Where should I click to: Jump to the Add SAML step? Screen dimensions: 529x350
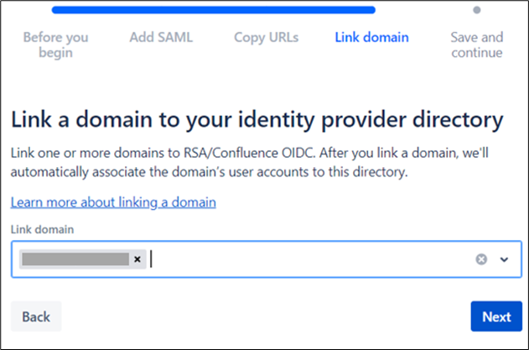point(162,38)
